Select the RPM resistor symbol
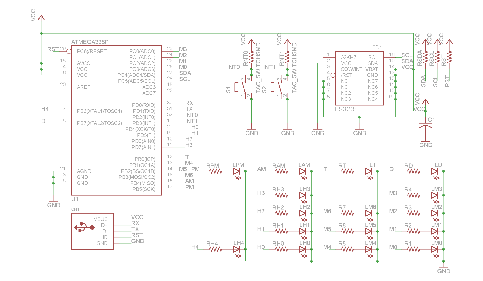 point(216,171)
